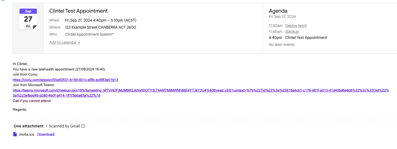Click the invite.ics file name
This screenshot has width=397, height=149.
(27, 134)
